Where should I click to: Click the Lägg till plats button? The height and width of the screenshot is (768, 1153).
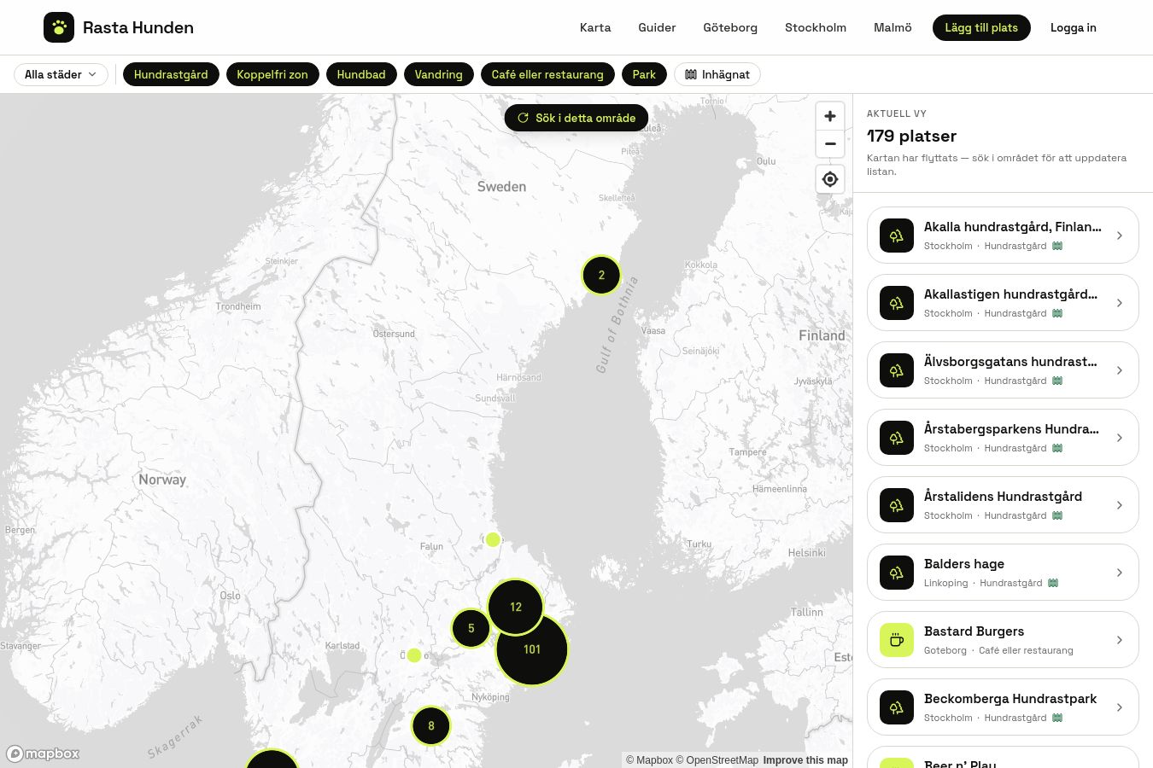click(981, 27)
